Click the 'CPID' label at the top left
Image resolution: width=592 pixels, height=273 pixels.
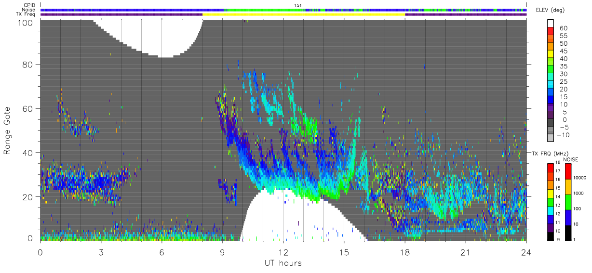tap(28, 5)
